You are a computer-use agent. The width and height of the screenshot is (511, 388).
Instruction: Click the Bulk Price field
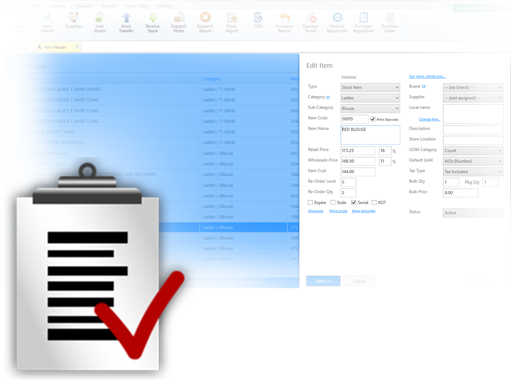(461, 192)
